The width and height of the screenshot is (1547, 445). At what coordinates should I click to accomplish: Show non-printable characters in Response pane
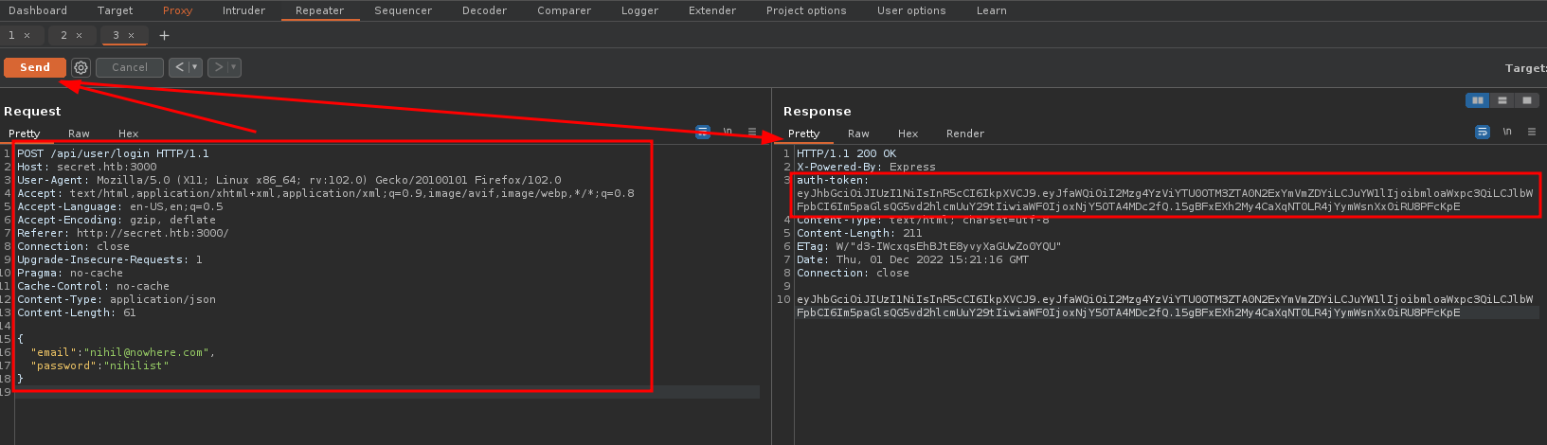(1507, 132)
